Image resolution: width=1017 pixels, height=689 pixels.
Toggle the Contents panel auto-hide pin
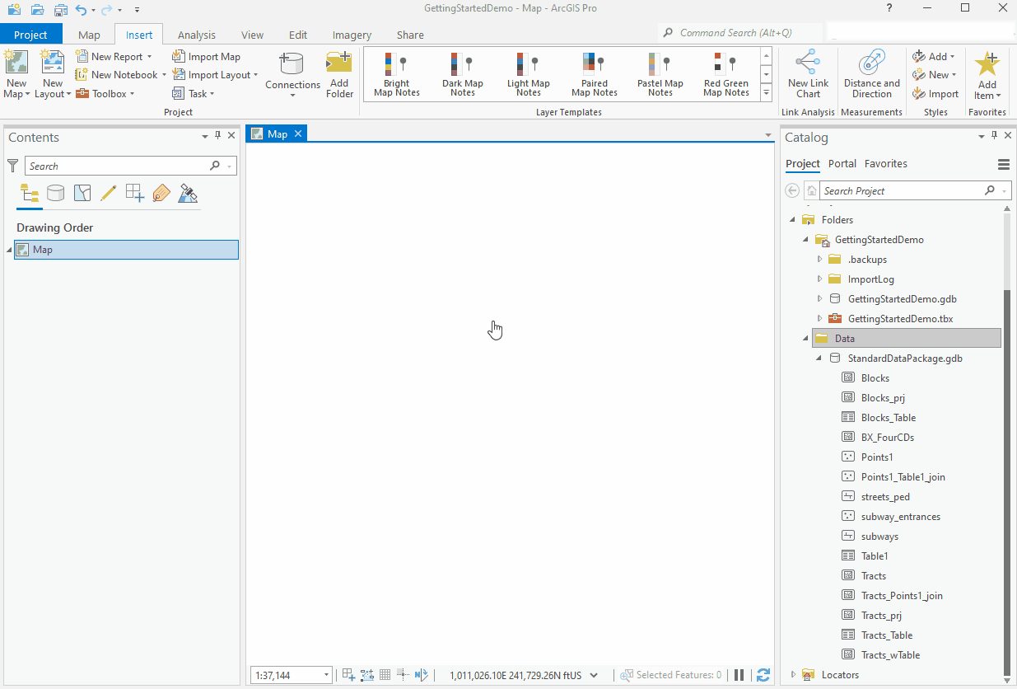coord(217,137)
